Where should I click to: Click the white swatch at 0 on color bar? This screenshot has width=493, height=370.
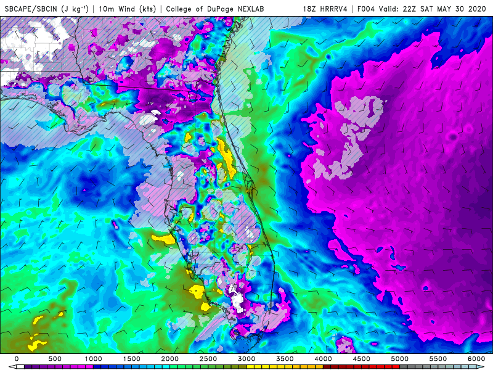pos(20,367)
